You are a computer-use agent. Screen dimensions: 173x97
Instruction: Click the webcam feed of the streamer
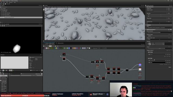click(121, 90)
